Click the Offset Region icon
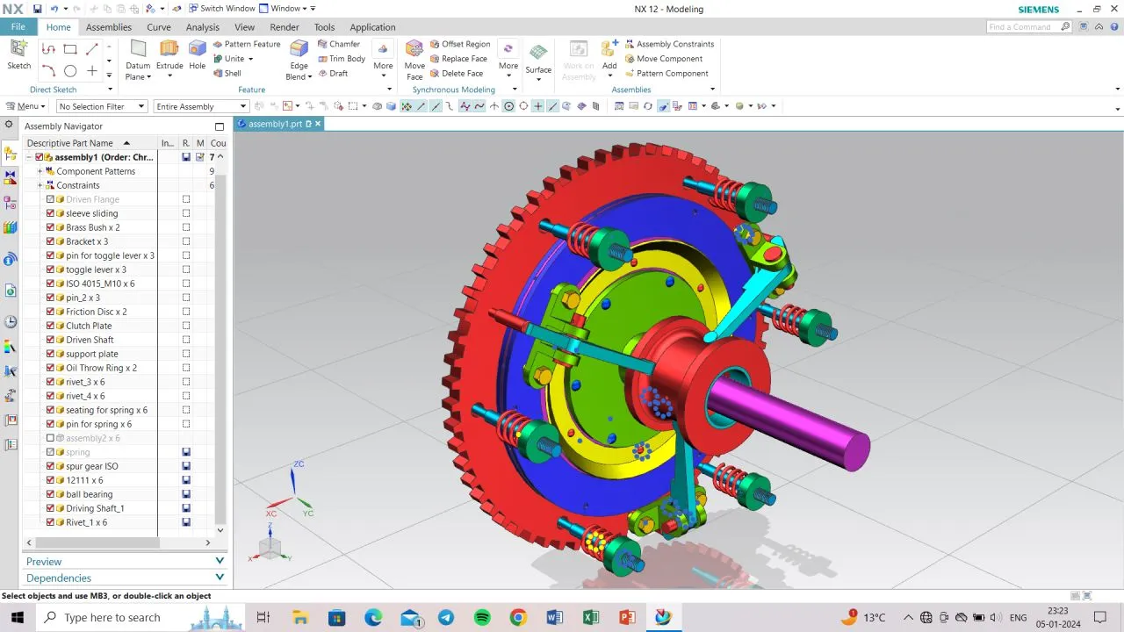The height and width of the screenshot is (632, 1124). coord(435,44)
